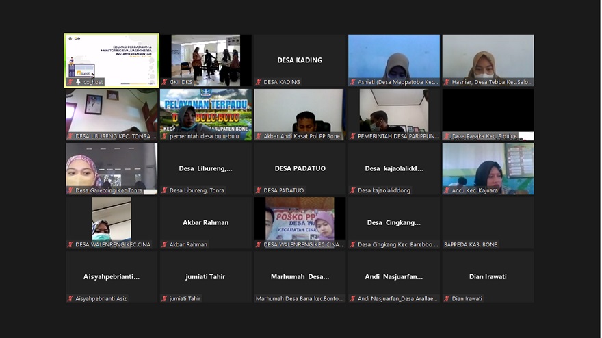The image size is (602, 338).
Task: Click the pin icon on co_host tile
Action: click(78, 82)
